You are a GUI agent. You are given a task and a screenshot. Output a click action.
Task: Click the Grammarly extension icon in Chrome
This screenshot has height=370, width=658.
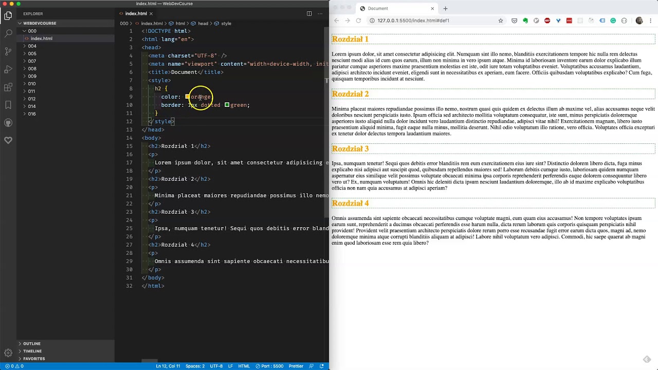point(613,21)
